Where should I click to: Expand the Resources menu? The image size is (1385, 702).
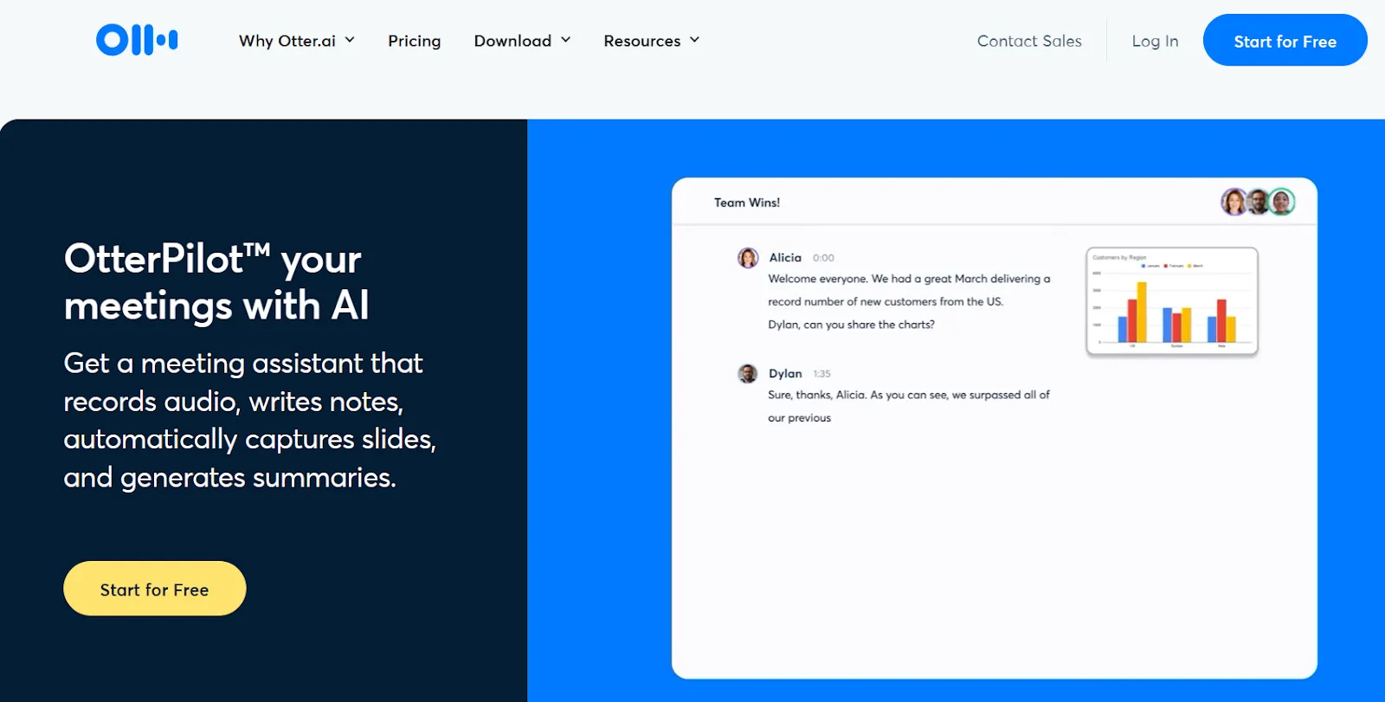(651, 41)
